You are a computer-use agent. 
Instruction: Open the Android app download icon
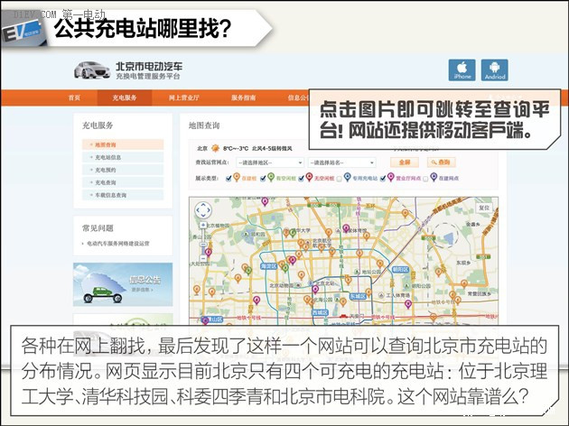click(x=495, y=70)
